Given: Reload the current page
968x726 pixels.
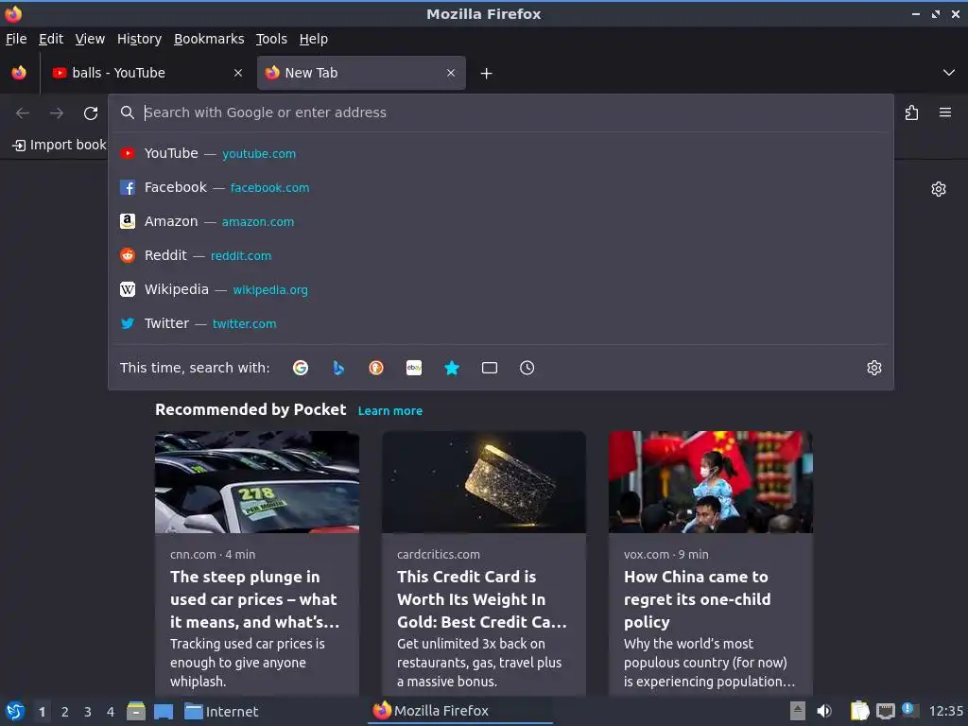Looking at the screenshot, I should point(91,113).
